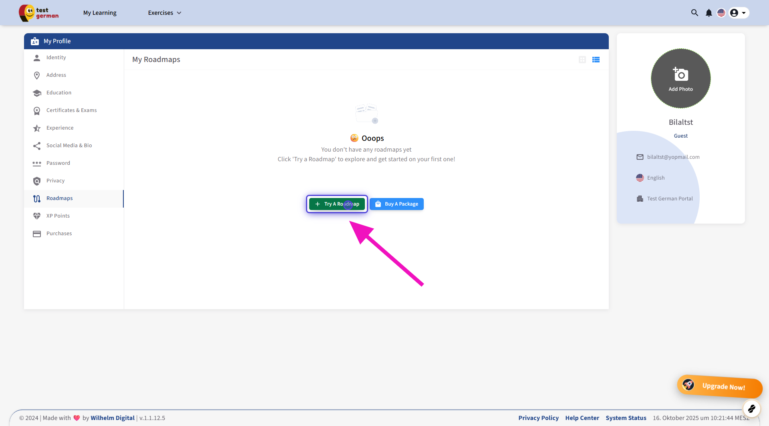
Task: Click the floating quill icon button
Action: tap(751, 409)
